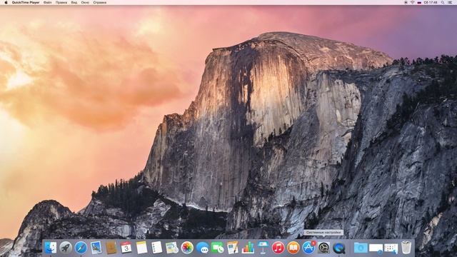
Task: Launch Launchpad rocket icon in Dock
Action: [x=66, y=248]
